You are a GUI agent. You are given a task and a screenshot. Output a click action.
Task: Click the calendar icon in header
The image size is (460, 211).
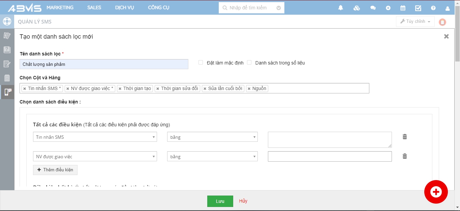click(x=403, y=8)
